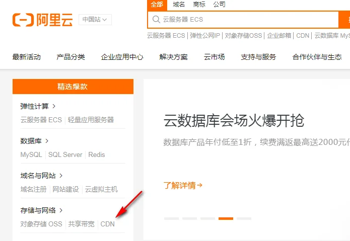Open the 共享带宽 link

pyautogui.click(x=81, y=224)
